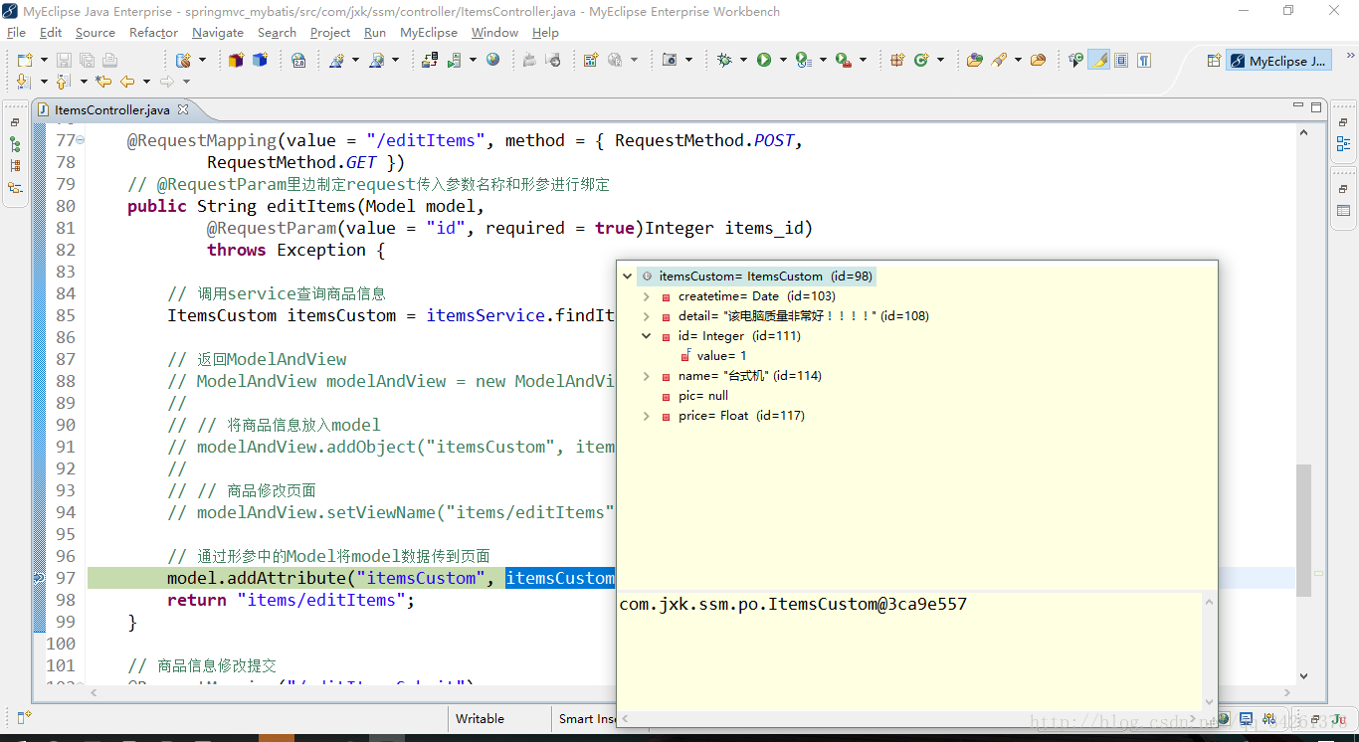This screenshot has width=1359, height=742.
Task: Switch to MyEclipse Java perspective button
Action: (1278, 61)
